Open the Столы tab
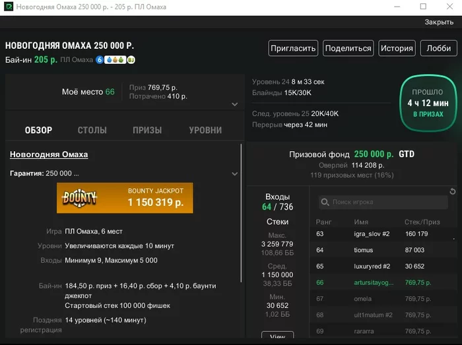 pyautogui.click(x=92, y=130)
